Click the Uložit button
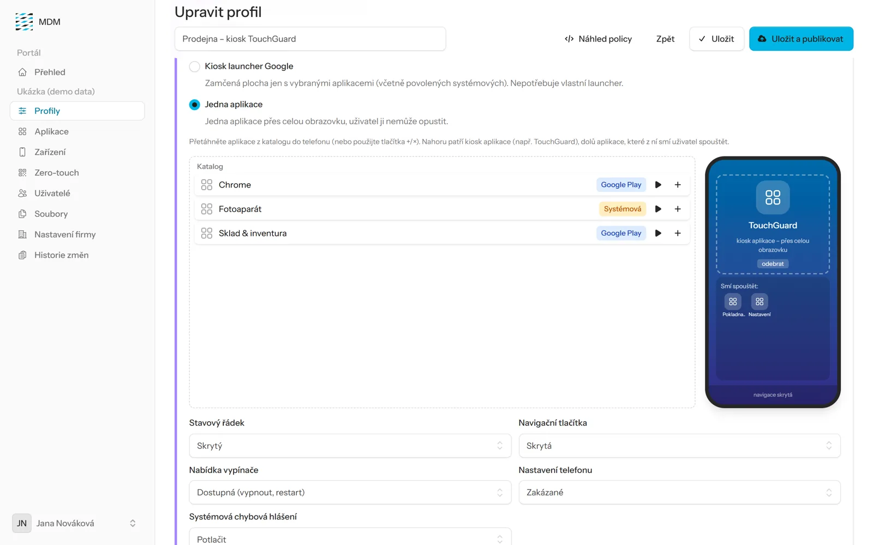Image resolution: width=873 pixels, height=545 pixels. point(716,39)
